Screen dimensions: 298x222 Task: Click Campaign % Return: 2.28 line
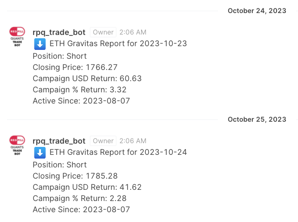pos(80,198)
